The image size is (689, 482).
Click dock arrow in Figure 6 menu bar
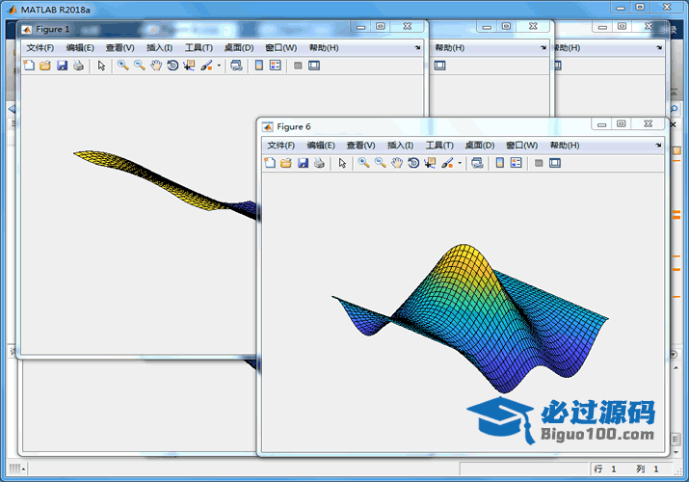coord(658,145)
